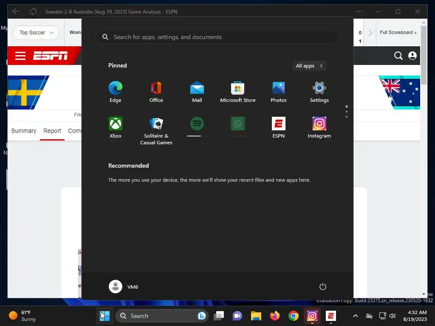Click the cloud sync tray icon
The image size is (435, 326).
pyautogui.click(x=369, y=316)
